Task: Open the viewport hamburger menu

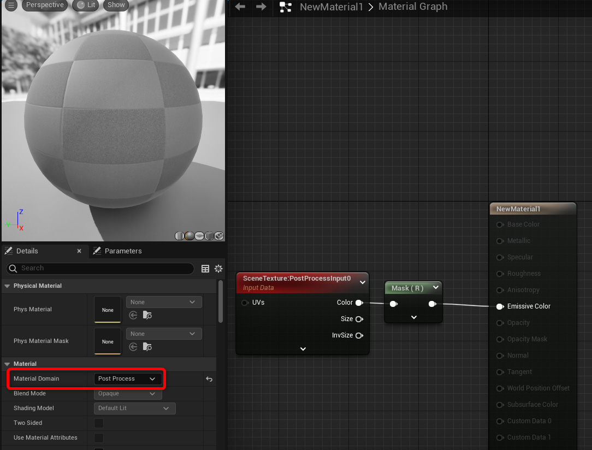Action: click(11, 5)
